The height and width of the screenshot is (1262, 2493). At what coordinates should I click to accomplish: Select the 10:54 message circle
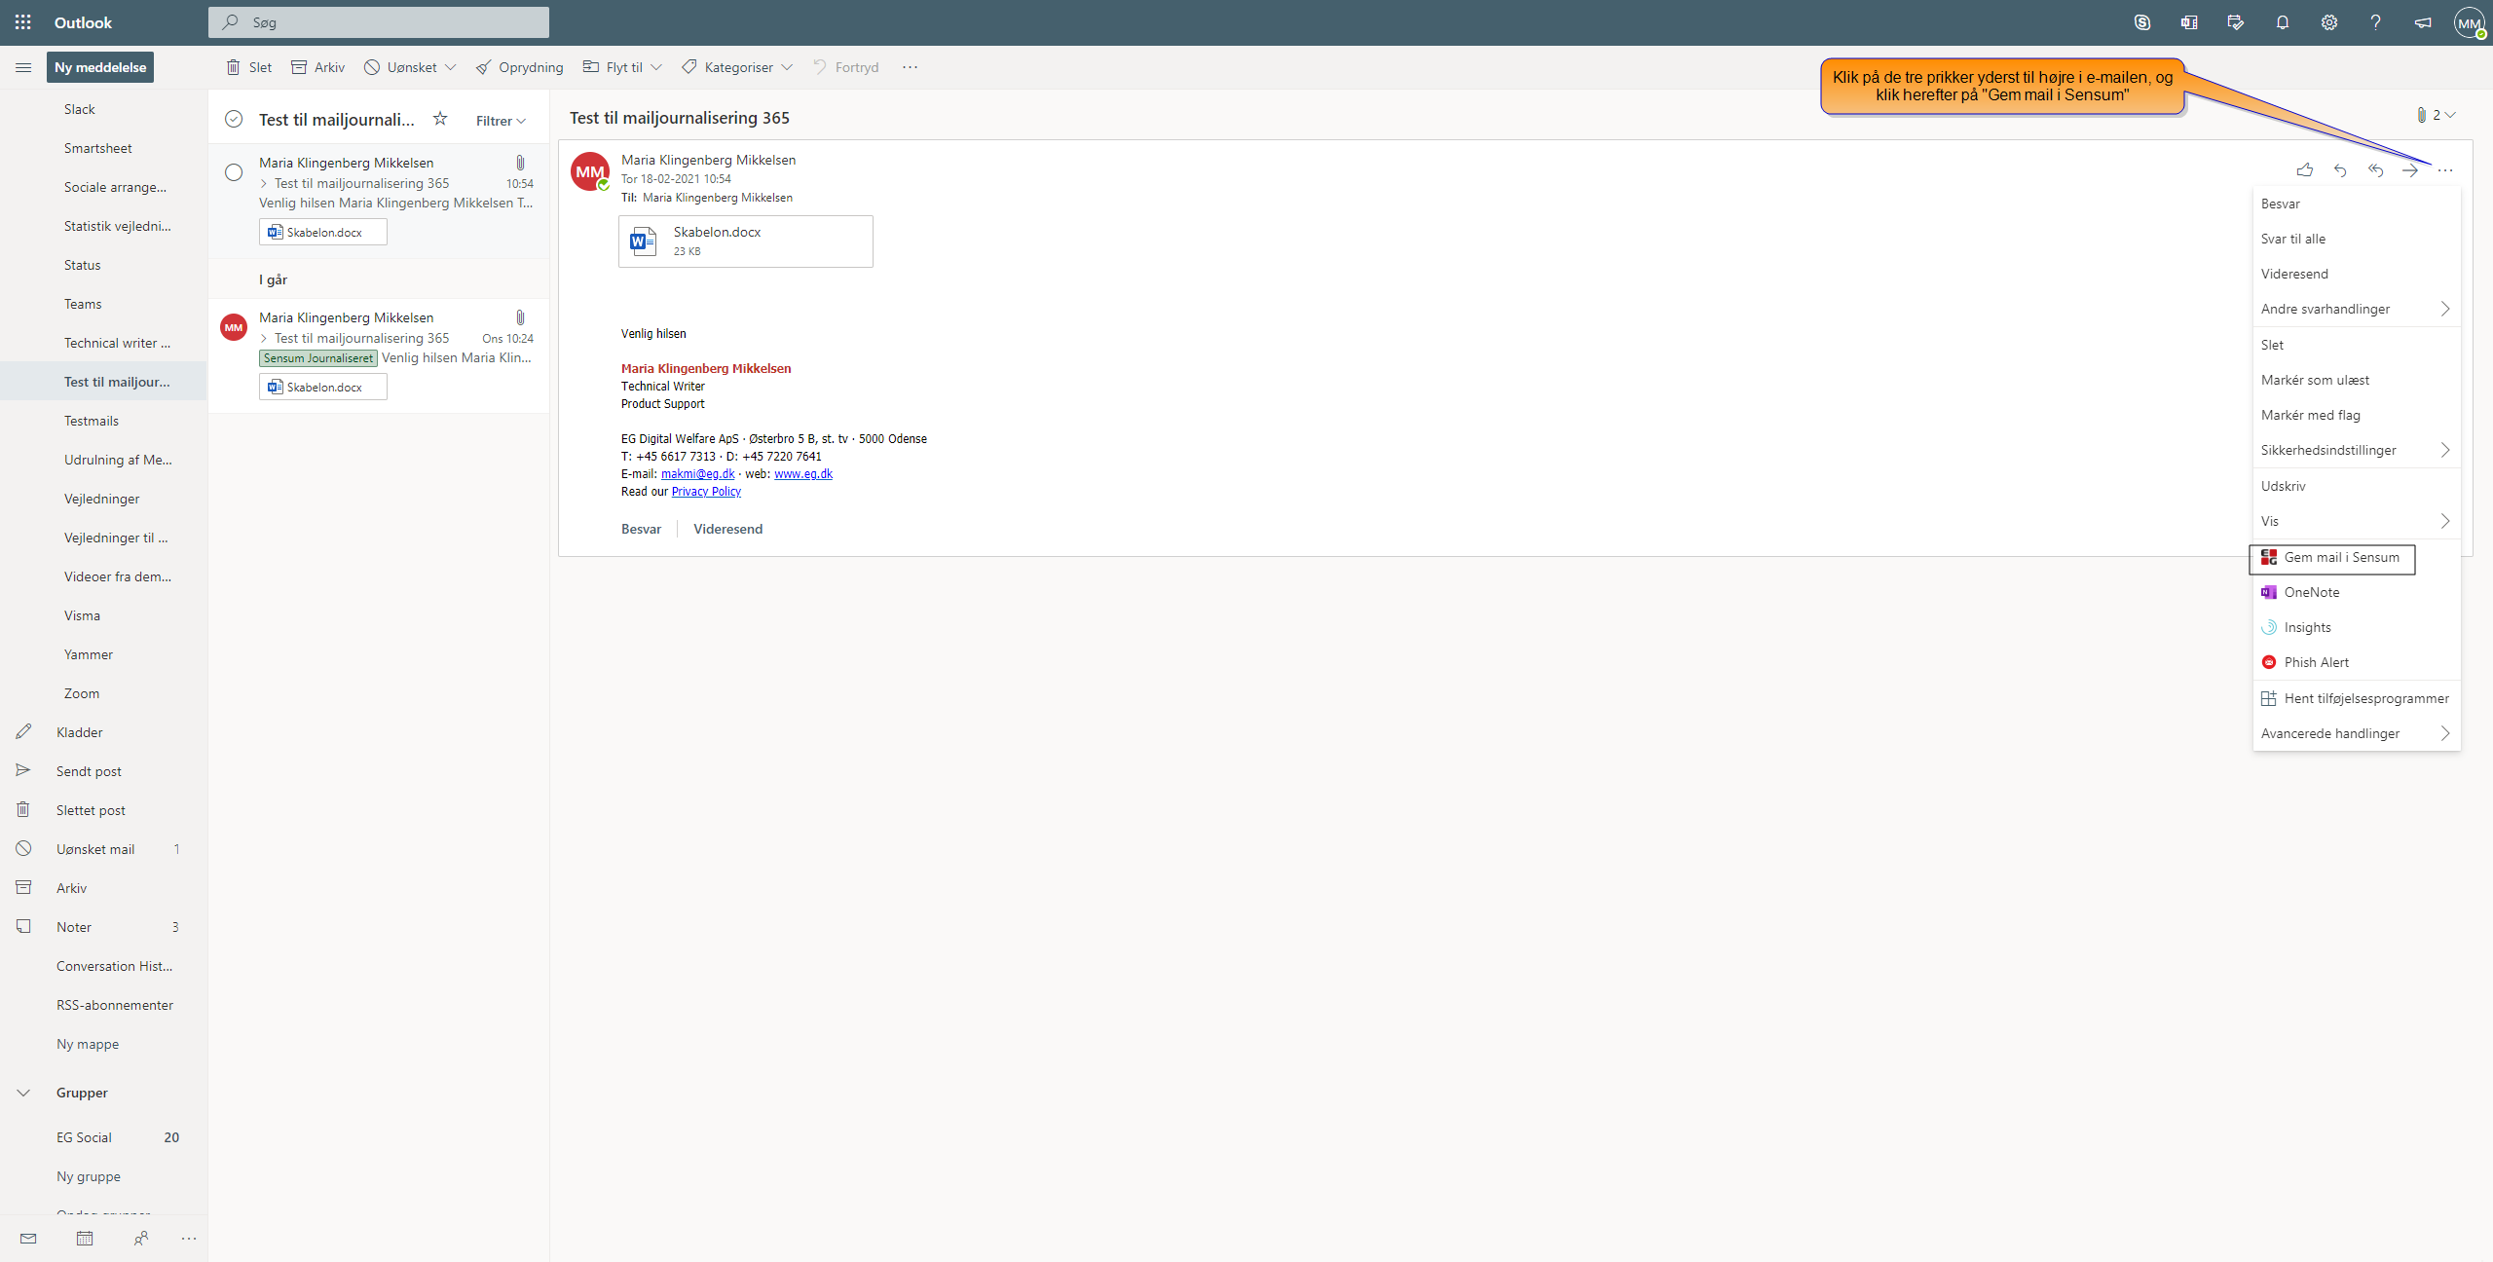coord(234,172)
